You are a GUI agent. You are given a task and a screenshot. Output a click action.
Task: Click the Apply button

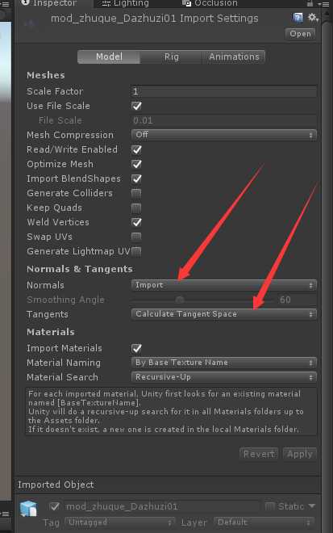click(300, 454)
